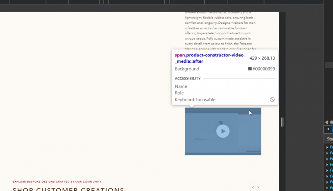This screenshot has height=191, width=333.
Task: Click the ACCESSIBILITY heading in the tooltip
Action: coord(188,78)
